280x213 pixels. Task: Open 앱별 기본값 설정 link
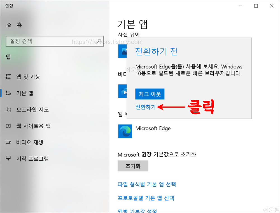[x=137, y=211]
